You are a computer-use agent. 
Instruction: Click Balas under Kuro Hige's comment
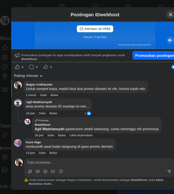53,153
